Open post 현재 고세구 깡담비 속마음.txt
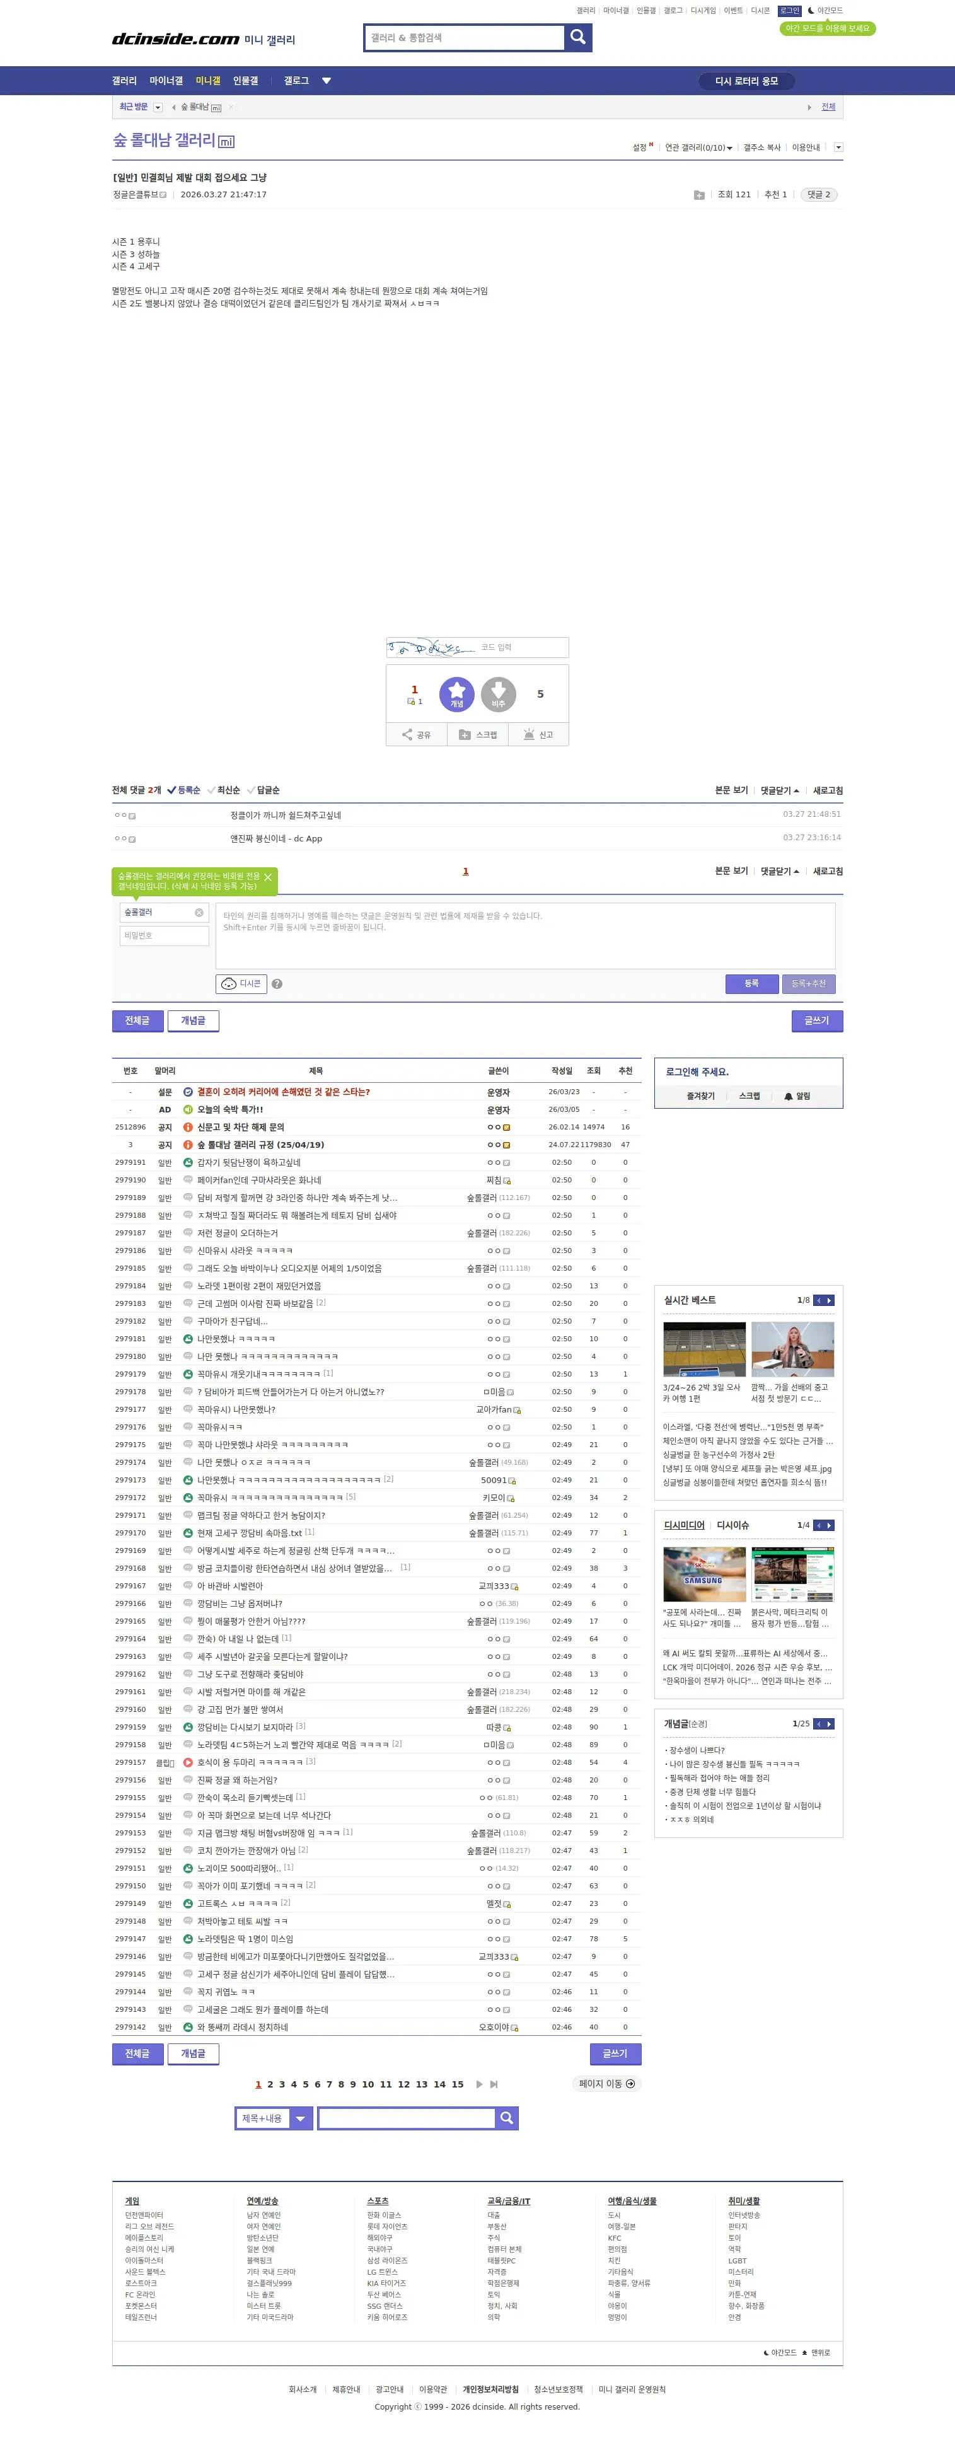This screenshot has width=955, height=2443. coord(250,1533)
